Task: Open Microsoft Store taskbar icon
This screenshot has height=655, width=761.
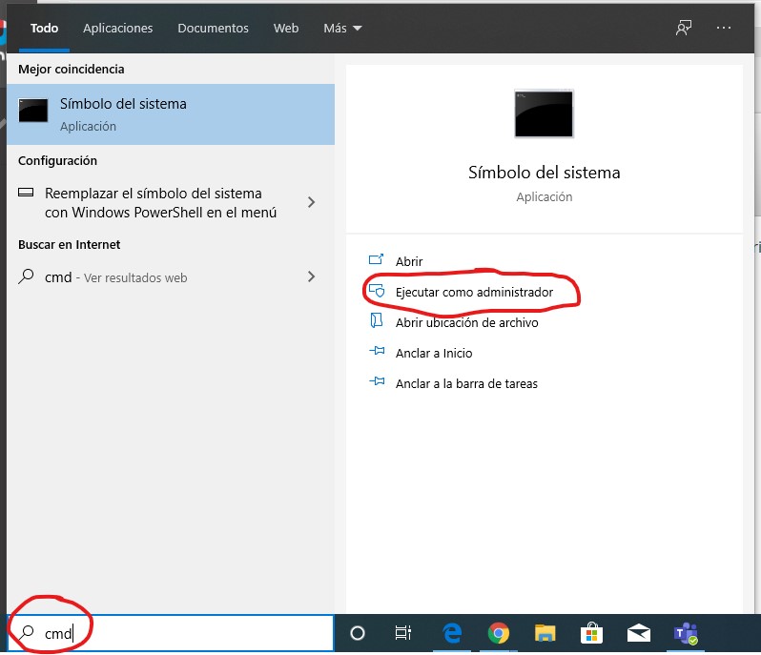Action: [591, 633]
